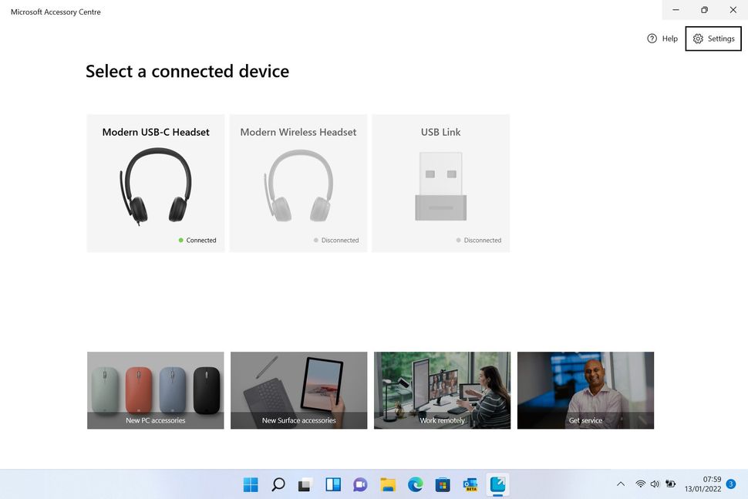748x499 pixels.
Task: Open the New Surface accessories banner
Action: tap(298, 389)
